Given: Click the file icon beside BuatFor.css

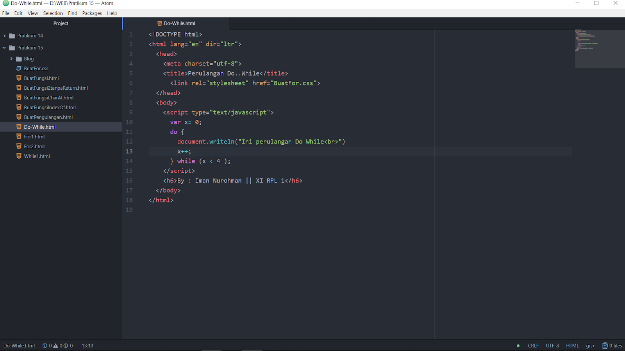Looking at the screenshot, I should [19, 68].
